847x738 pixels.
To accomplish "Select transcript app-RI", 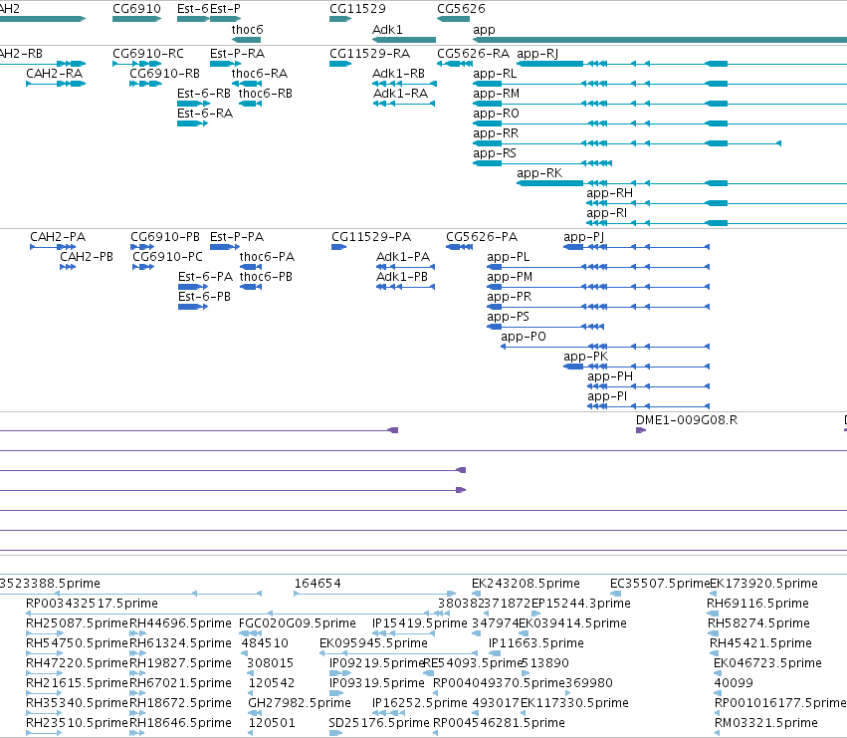I will click(606, 213).
